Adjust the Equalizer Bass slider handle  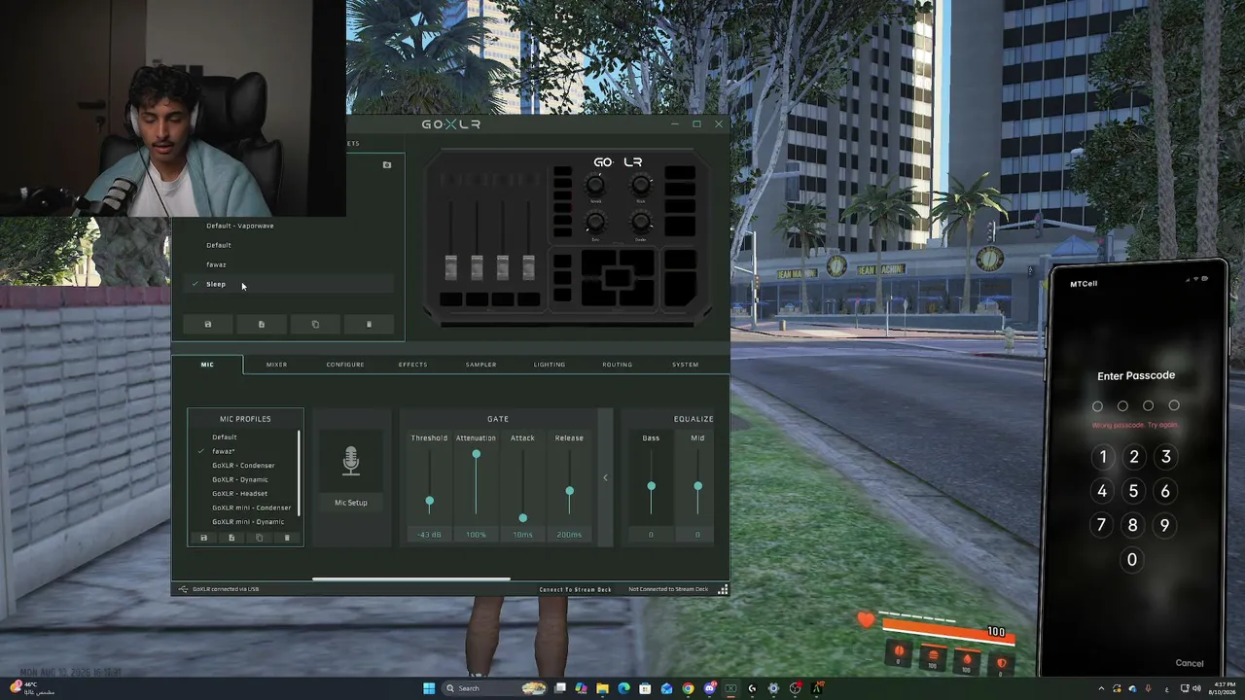651,486
